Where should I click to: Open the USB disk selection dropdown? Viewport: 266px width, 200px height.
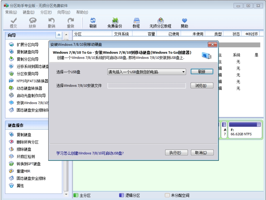click(x=146, y=72)
